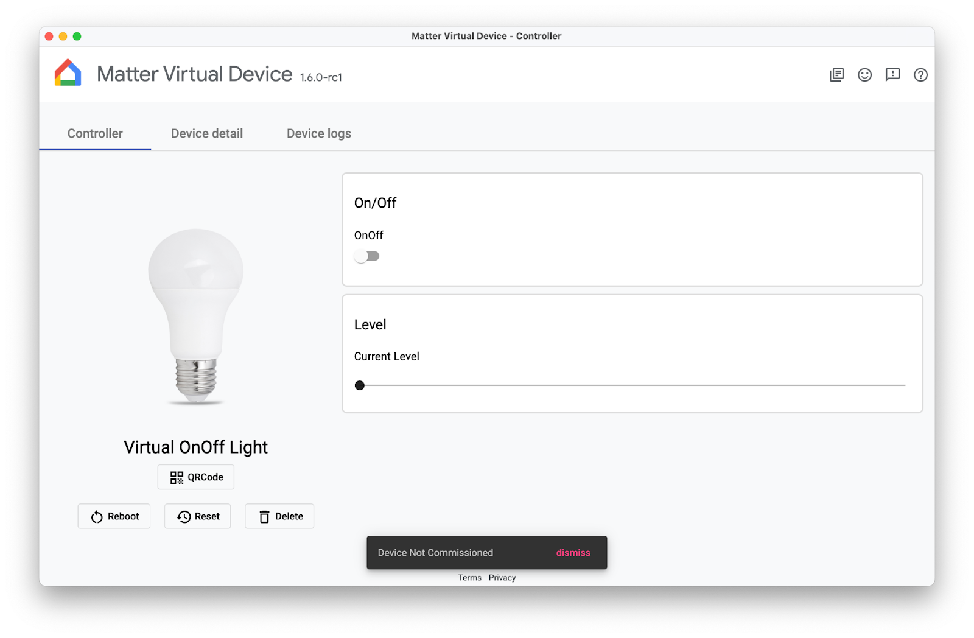The image size is (974, 638).
Task: Open the Privacy link
Action: tap(502, 578)
